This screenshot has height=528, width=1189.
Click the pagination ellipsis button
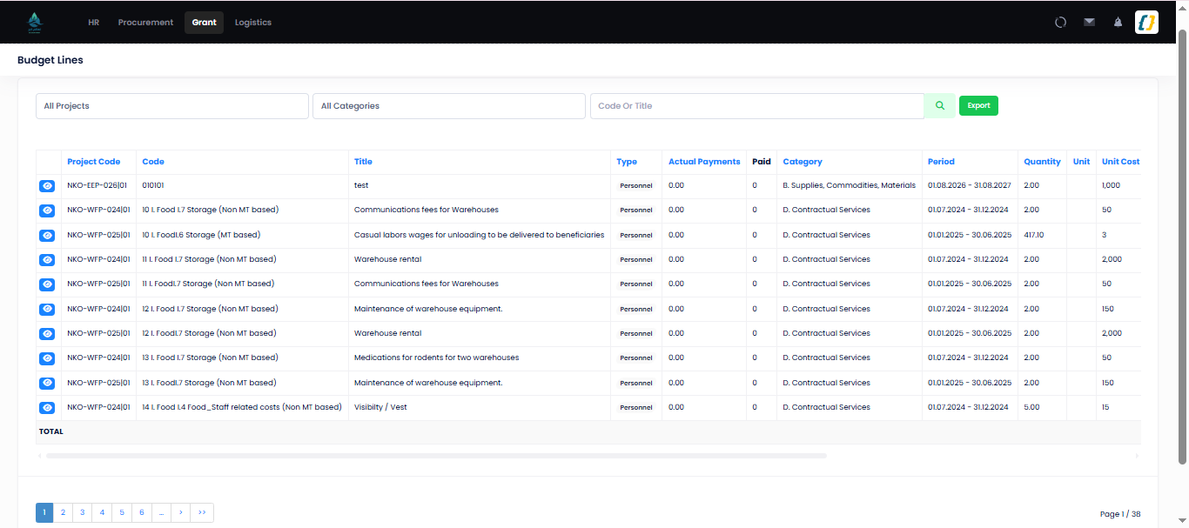(x=161, y=513)
